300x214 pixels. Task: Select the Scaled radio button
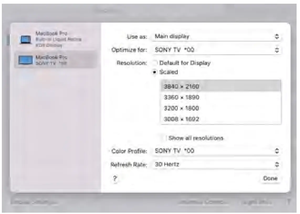pyautogui.click(x=155, y=72)
